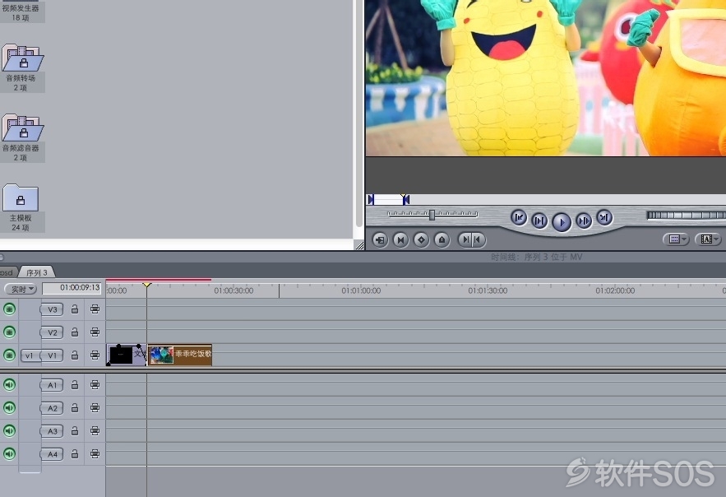
Task: Click the A3 destination track button
Action: click(52, 431)
